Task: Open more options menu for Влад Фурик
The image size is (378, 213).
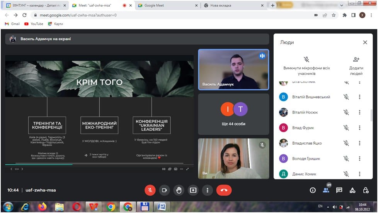Action: pos(359,128)
